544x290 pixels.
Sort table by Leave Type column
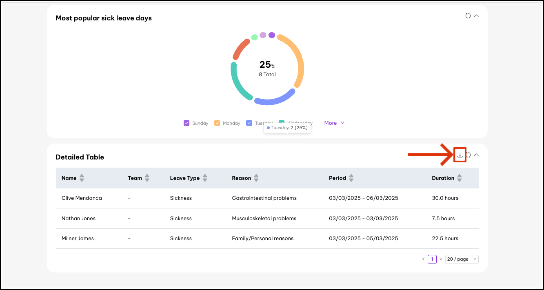[205, 178]
